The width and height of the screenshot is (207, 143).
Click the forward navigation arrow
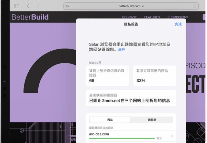point(38,6)
